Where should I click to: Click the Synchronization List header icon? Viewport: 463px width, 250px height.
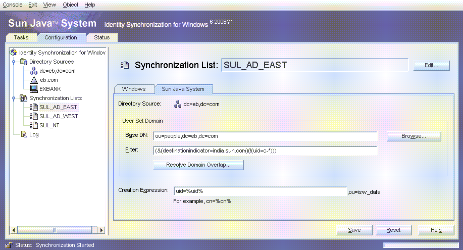coord(125,65)
